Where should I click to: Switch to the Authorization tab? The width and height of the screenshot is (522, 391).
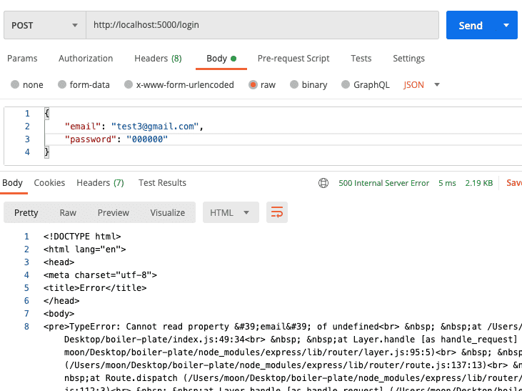pyautogui.click(x=86, y=59)
